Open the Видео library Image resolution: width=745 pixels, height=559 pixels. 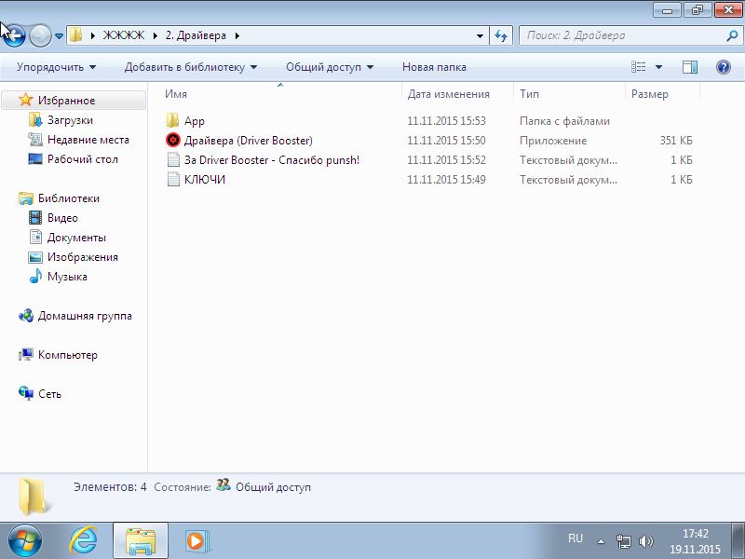[x=62, y=218]
